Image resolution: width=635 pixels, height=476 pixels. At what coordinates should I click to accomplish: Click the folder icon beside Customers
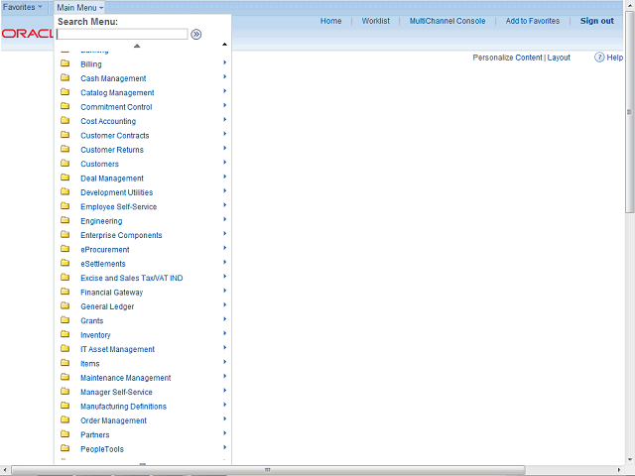64,163
